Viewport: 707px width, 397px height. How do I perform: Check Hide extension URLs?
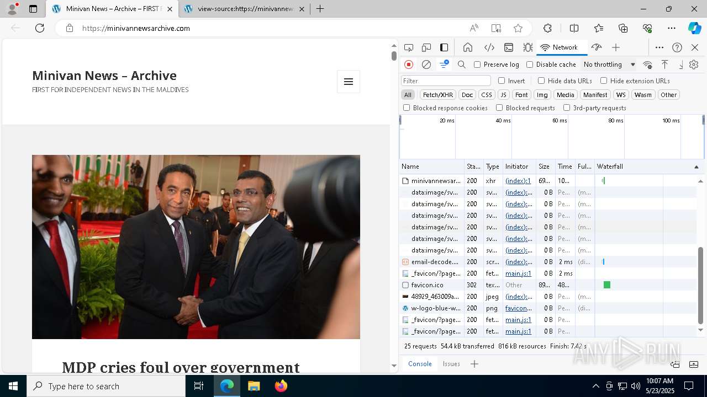click(604, 81)
